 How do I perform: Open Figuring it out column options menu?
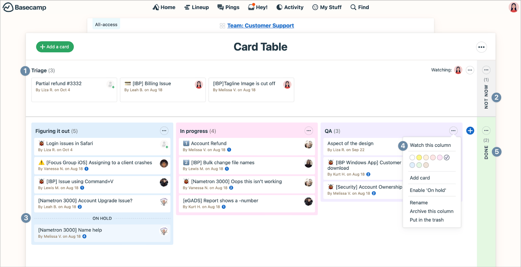point(164,131)
